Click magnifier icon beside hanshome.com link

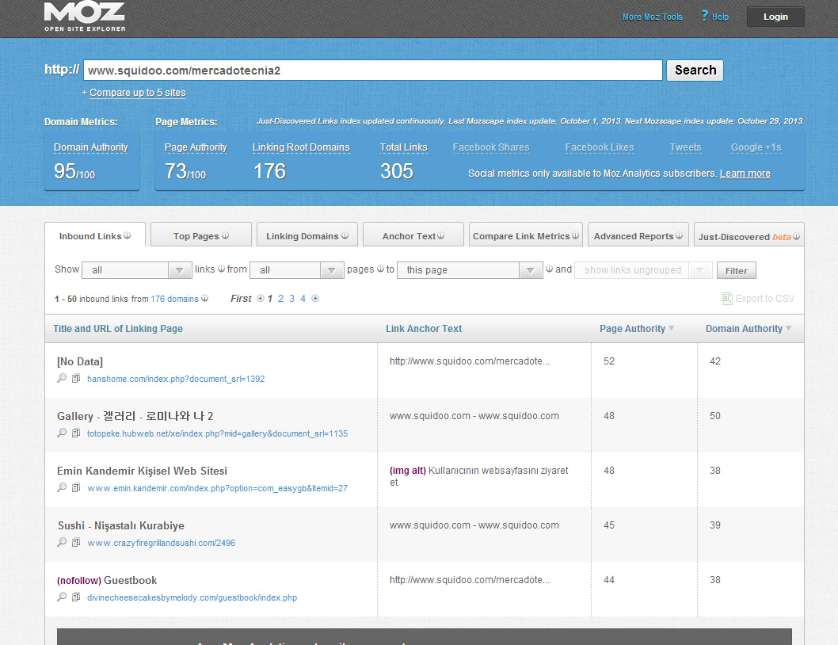tap(62, 379)
